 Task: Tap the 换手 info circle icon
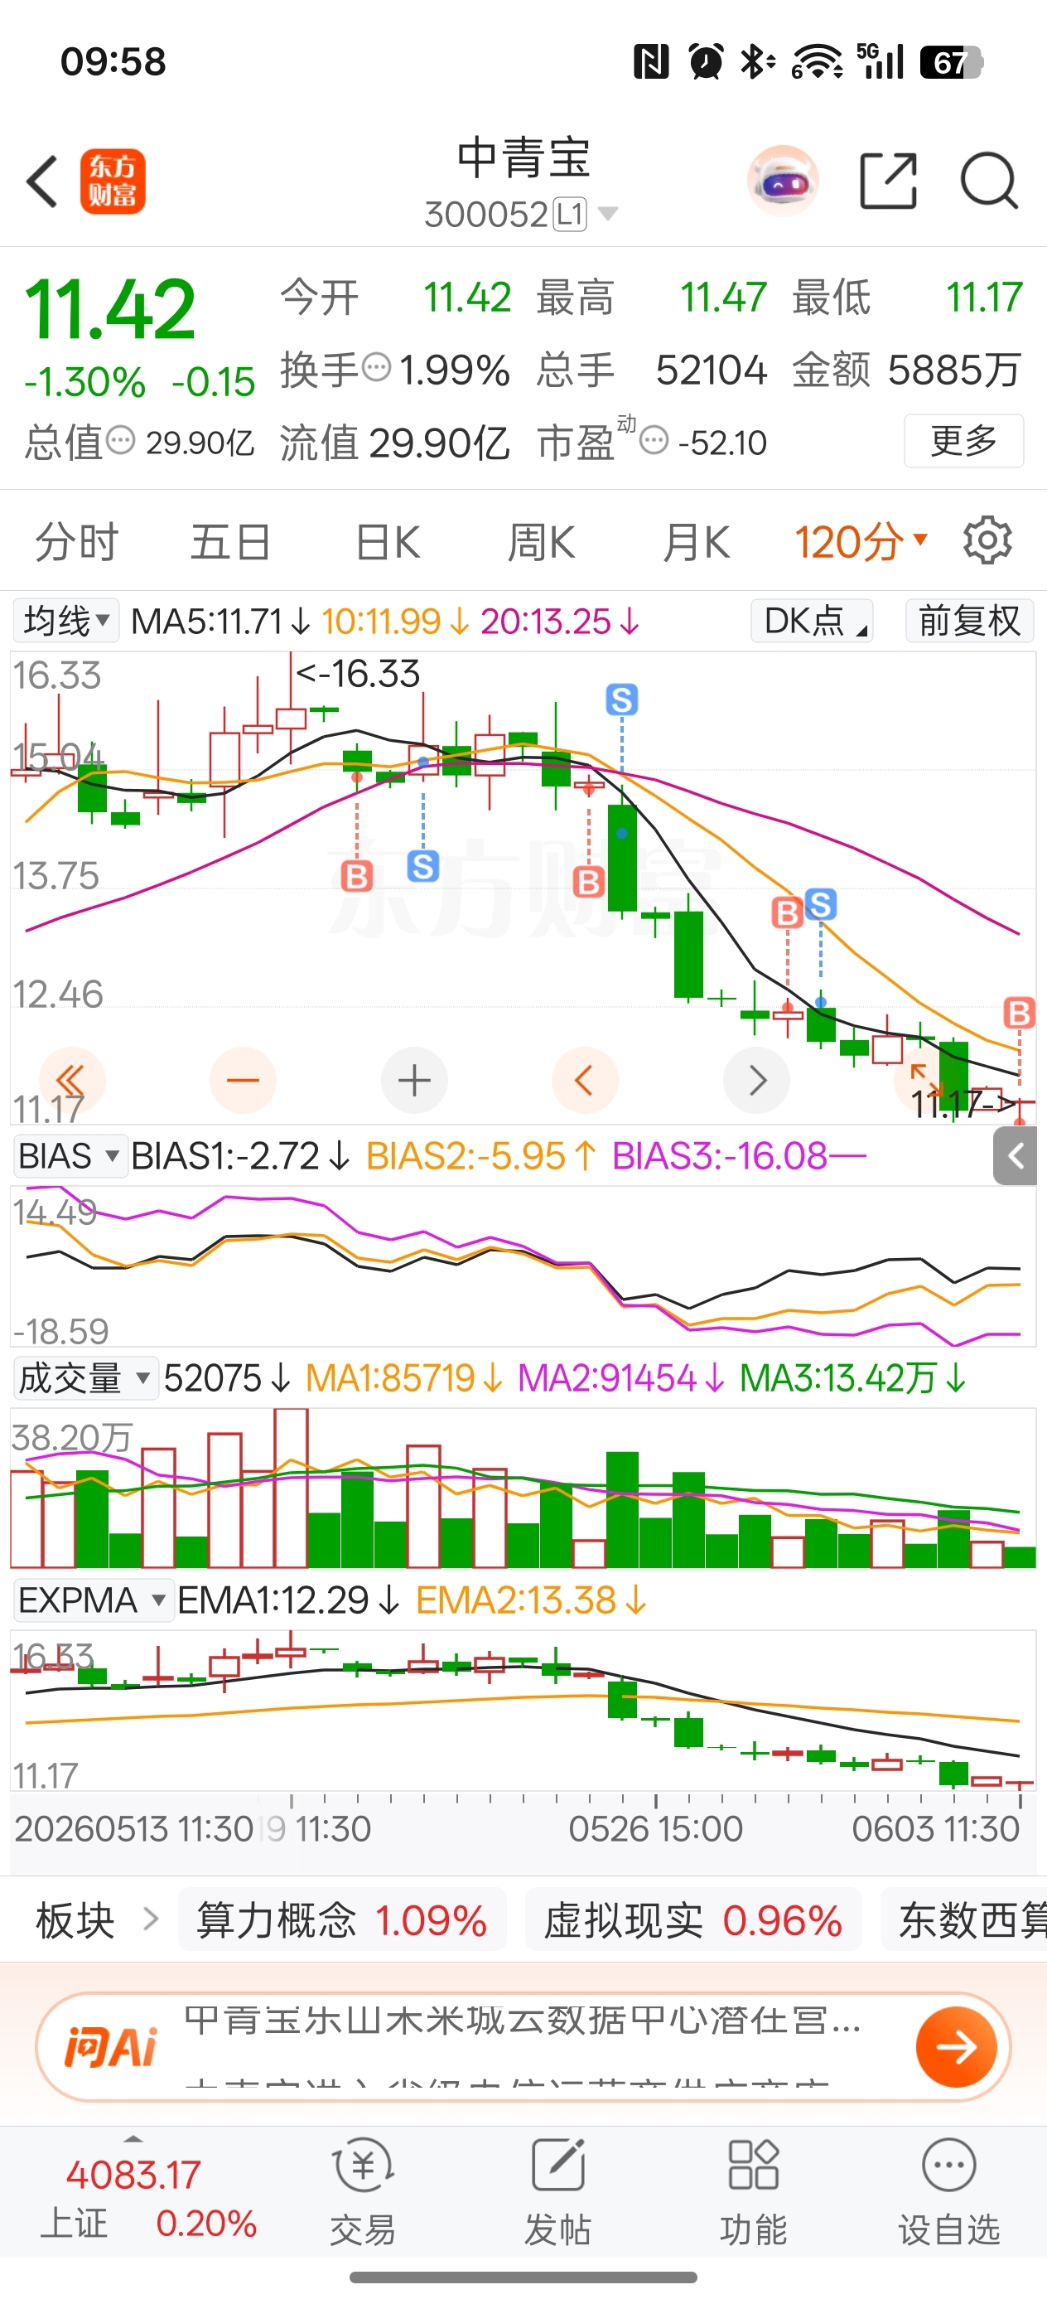[376, 366]
